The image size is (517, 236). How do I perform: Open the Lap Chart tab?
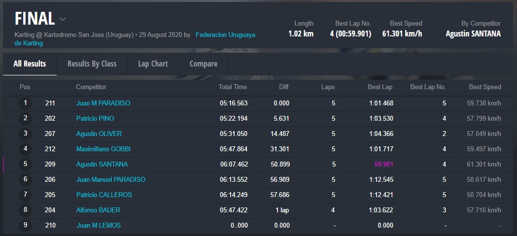153,64
